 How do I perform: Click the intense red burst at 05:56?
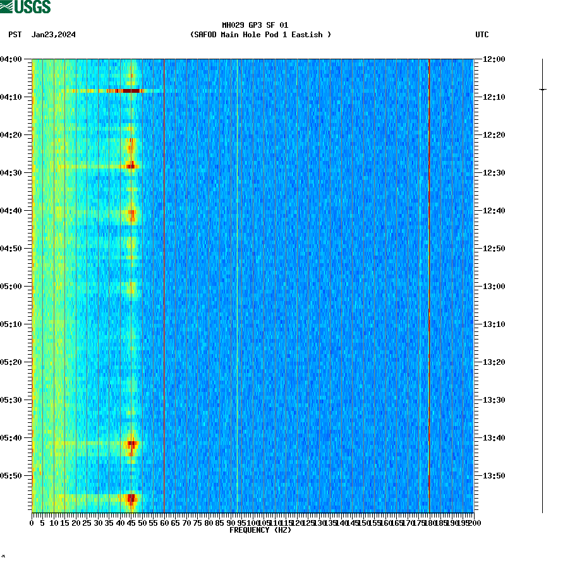point(130,499)
